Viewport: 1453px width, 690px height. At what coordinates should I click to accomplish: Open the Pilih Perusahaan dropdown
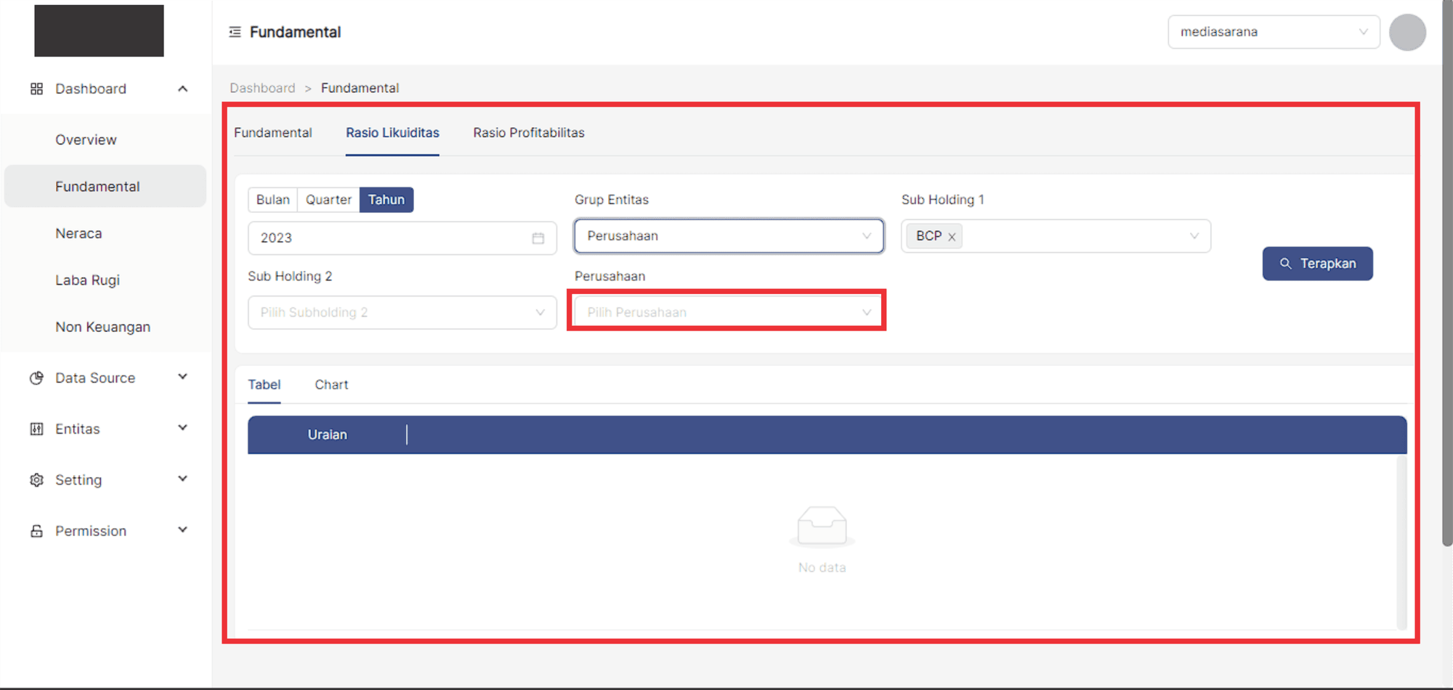(x=726, y=312)
